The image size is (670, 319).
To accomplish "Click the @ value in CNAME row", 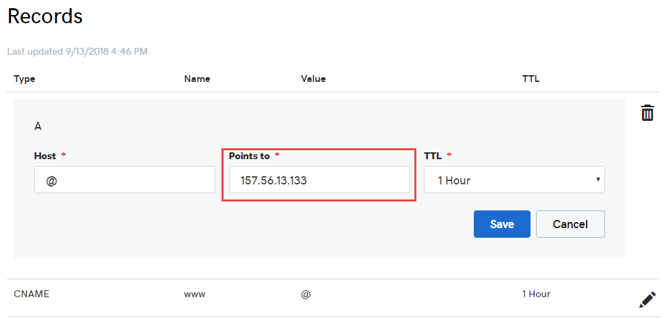I will pos(306,294).
